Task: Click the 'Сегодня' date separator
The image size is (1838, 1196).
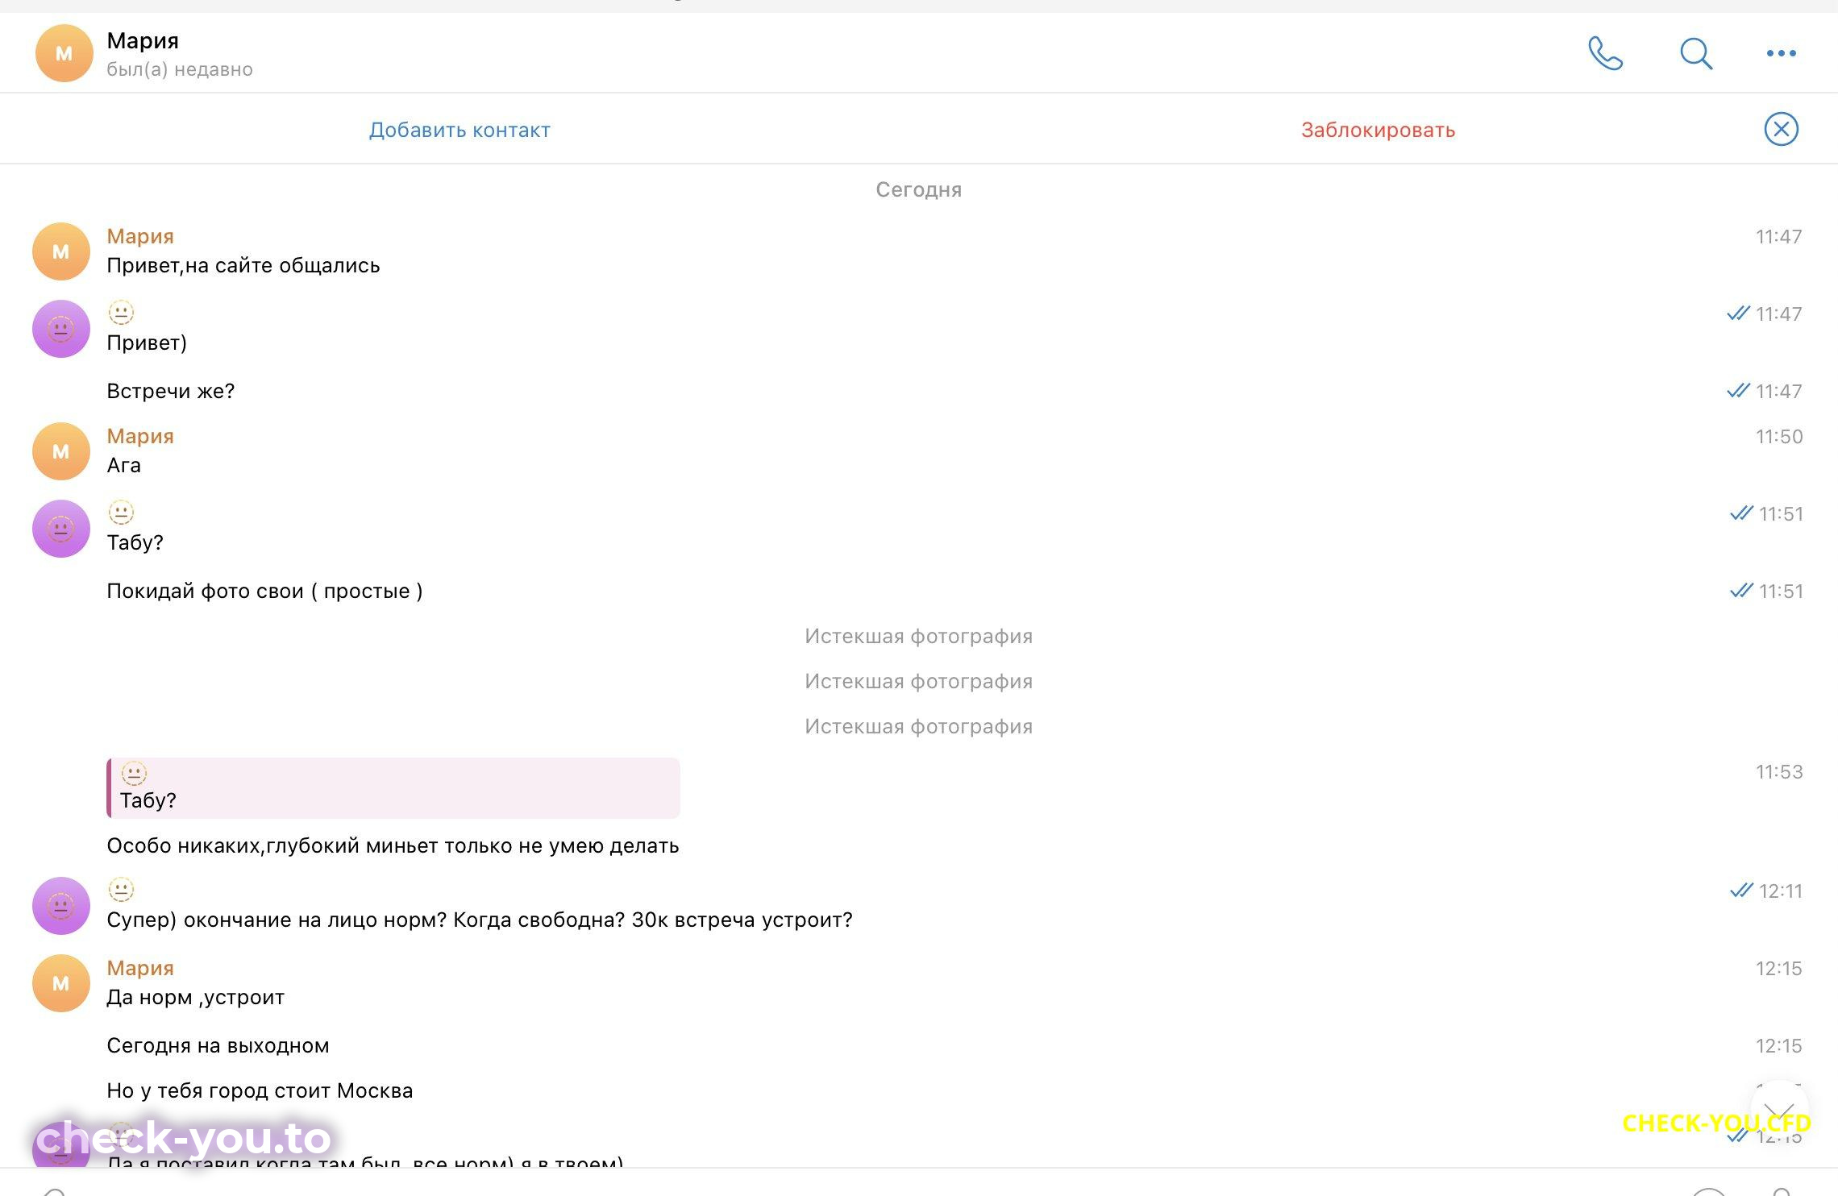Action: point(919,189)
